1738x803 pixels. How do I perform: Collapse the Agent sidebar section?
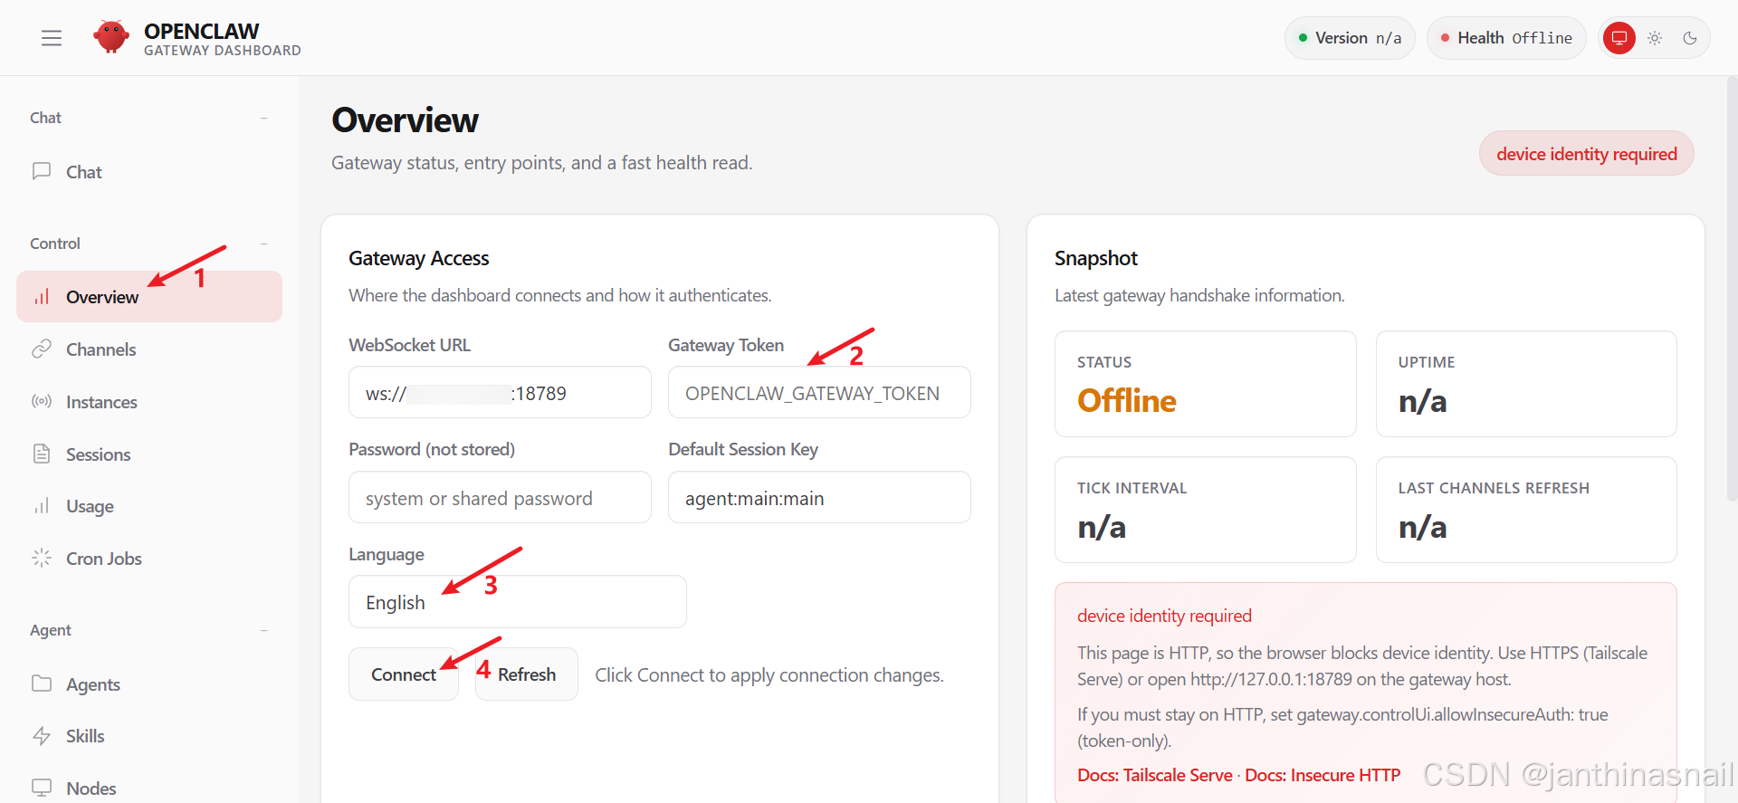tap(264, 630)
